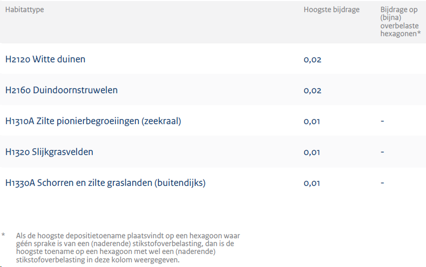Click the 0,02 value for Duindoornstruwelen
The image size is (426, 267).
tap(313, 91)
